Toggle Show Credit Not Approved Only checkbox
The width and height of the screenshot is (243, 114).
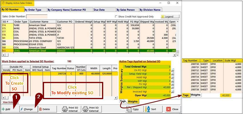(x=116, y=16)
